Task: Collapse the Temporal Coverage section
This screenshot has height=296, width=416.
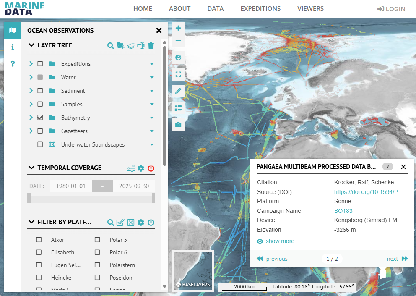Action: point(31,168)
